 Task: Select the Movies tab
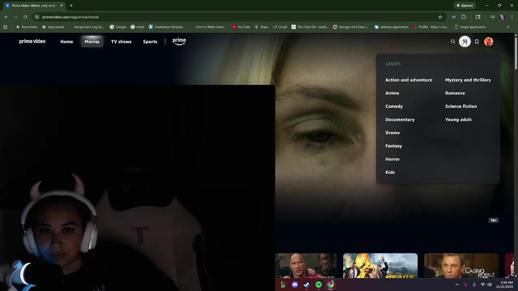(x=92, y=42)
